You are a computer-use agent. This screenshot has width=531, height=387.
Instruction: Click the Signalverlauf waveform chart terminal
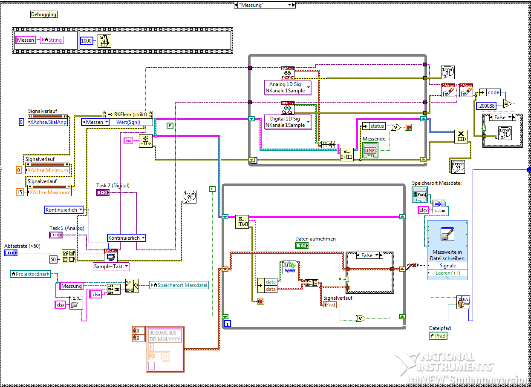coord(330,304)
